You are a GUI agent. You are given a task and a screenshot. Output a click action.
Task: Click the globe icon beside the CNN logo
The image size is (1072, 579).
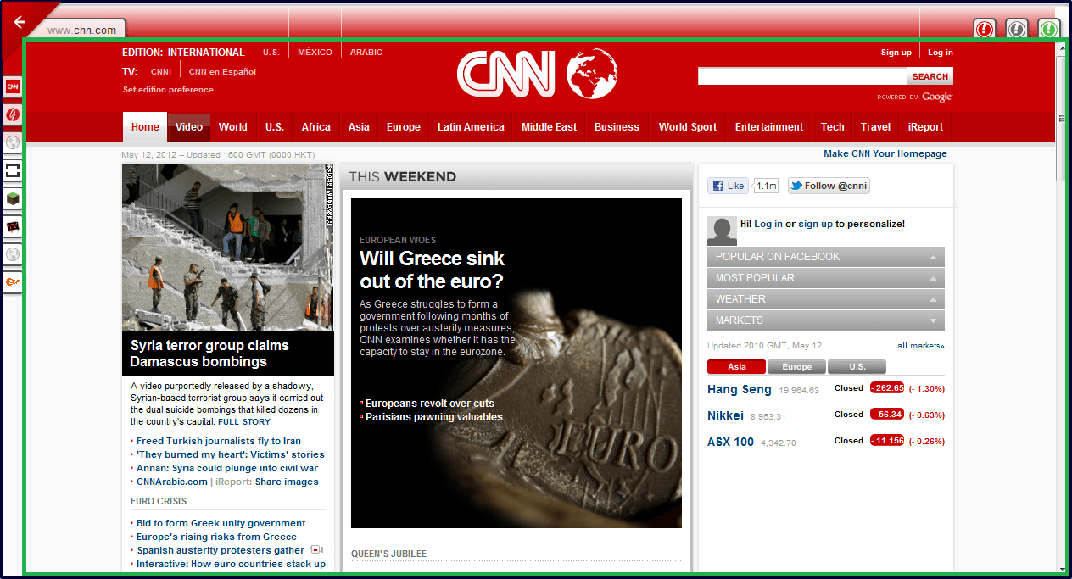(592, 74)
